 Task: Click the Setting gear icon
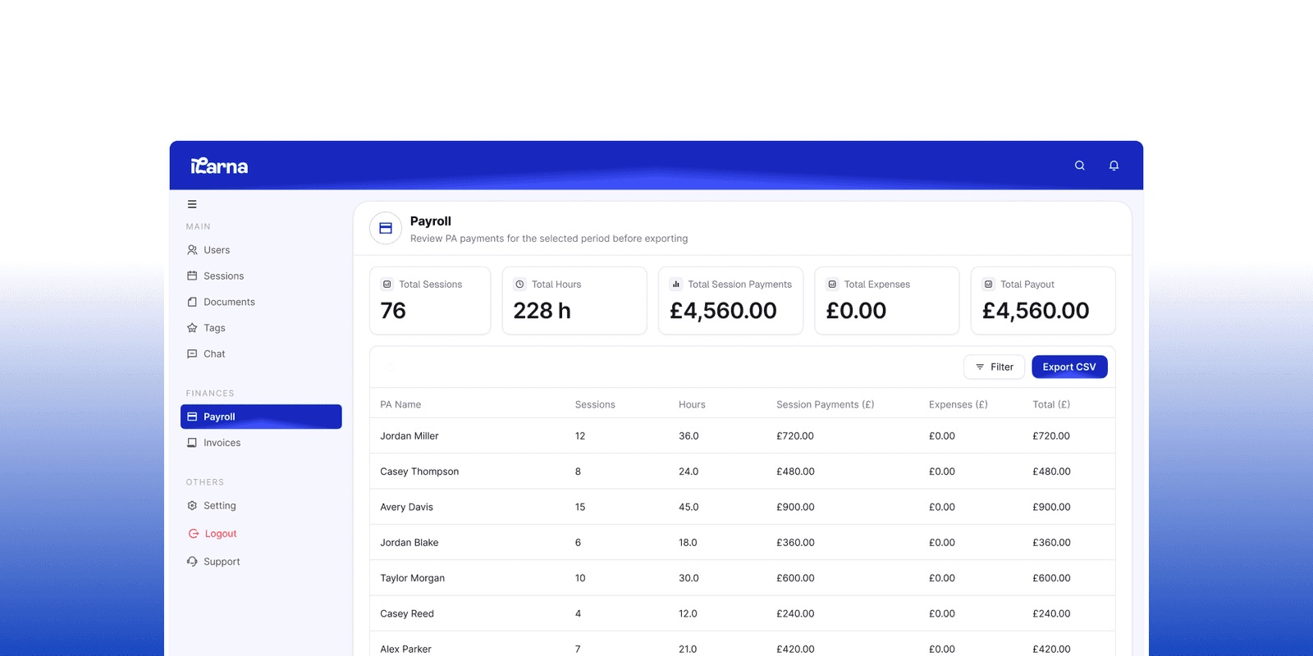click(x=192, y=506)
